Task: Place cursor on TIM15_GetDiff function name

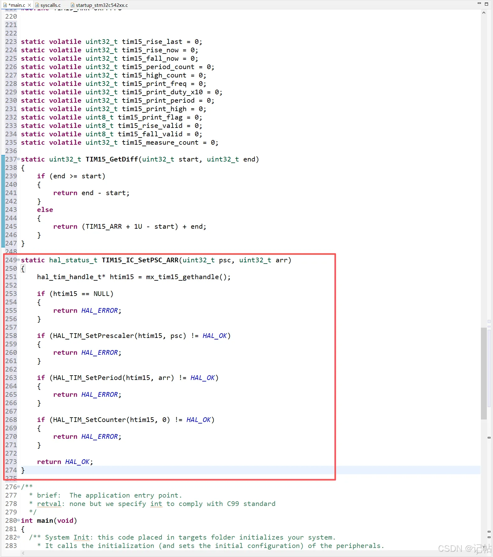Action: [x=112, y=159]
